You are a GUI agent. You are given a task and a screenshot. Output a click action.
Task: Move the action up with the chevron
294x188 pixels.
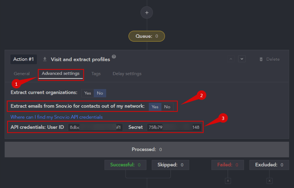pos(231,59)
